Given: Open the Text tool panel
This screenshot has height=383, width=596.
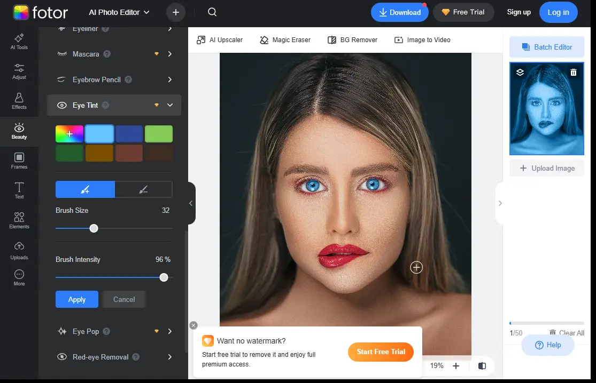Looking at the screenshot, I should tap(19, 191).
